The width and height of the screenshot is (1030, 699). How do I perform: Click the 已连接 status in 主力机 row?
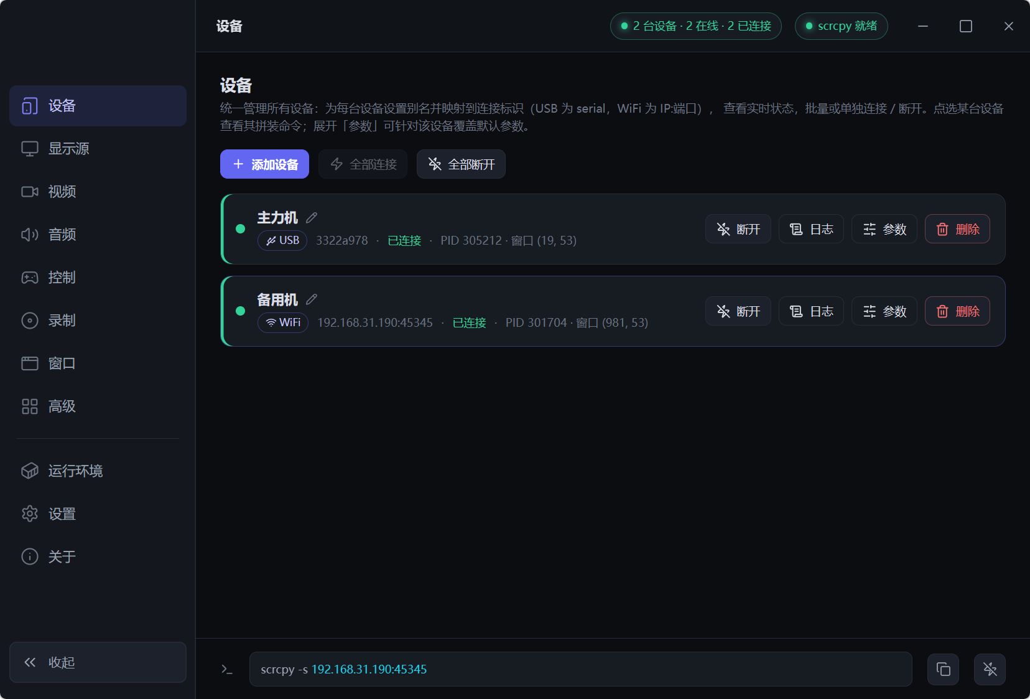(x=404, y=240)
